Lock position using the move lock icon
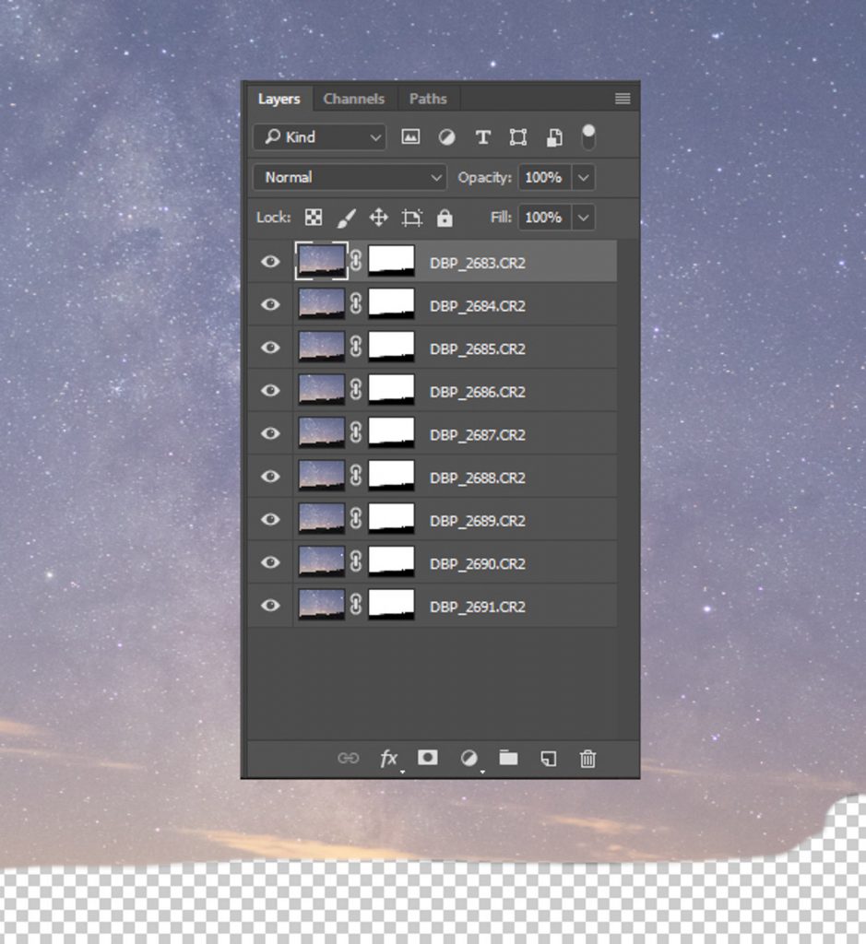The height and width of the screenshot is (944, 866). tap(376, 218)
